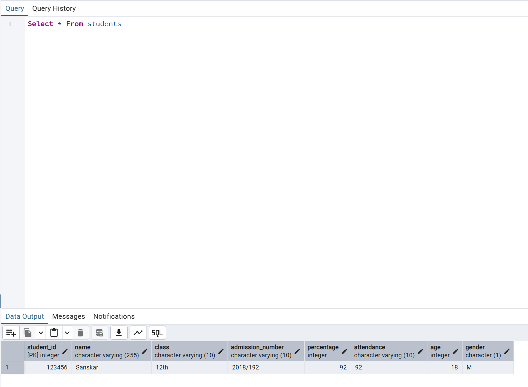Click the Add row icon
Viewport: 528px width, 387px height.
coord(11,333)
